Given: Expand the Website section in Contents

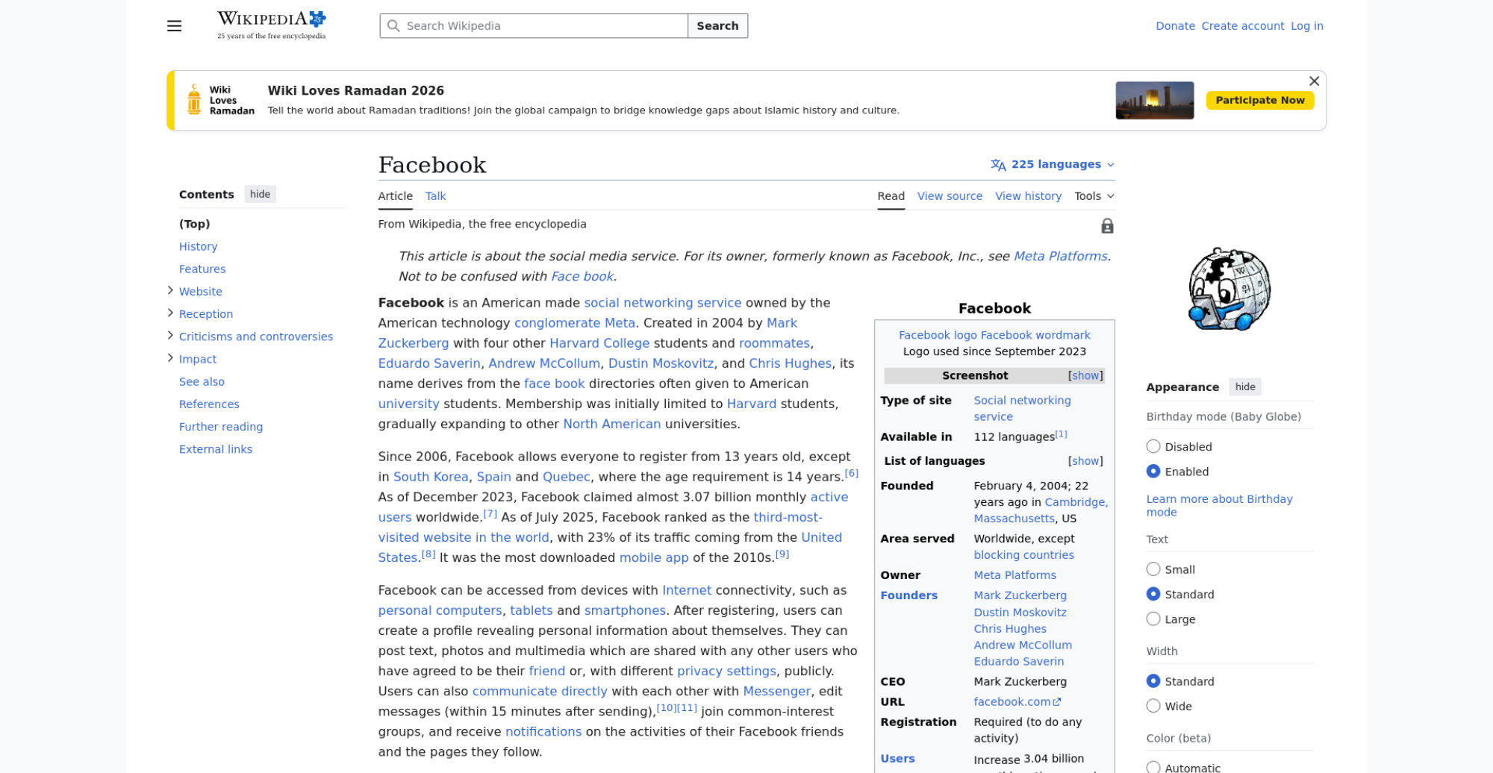Looking at the screenshot, I should click(170, 291).
